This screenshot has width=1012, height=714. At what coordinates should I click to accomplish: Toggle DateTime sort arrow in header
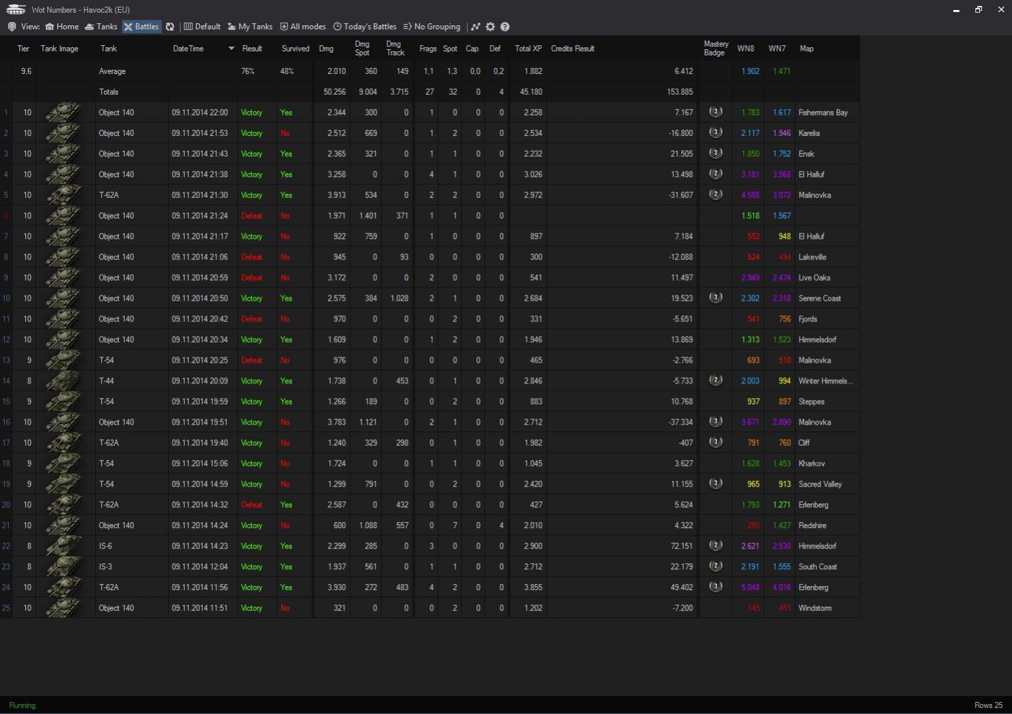[231, 49]
